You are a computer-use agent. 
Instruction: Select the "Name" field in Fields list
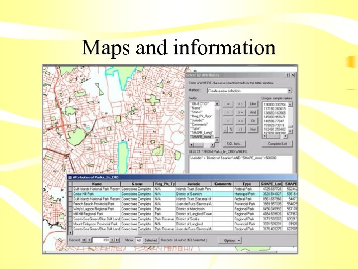[202, 108]
